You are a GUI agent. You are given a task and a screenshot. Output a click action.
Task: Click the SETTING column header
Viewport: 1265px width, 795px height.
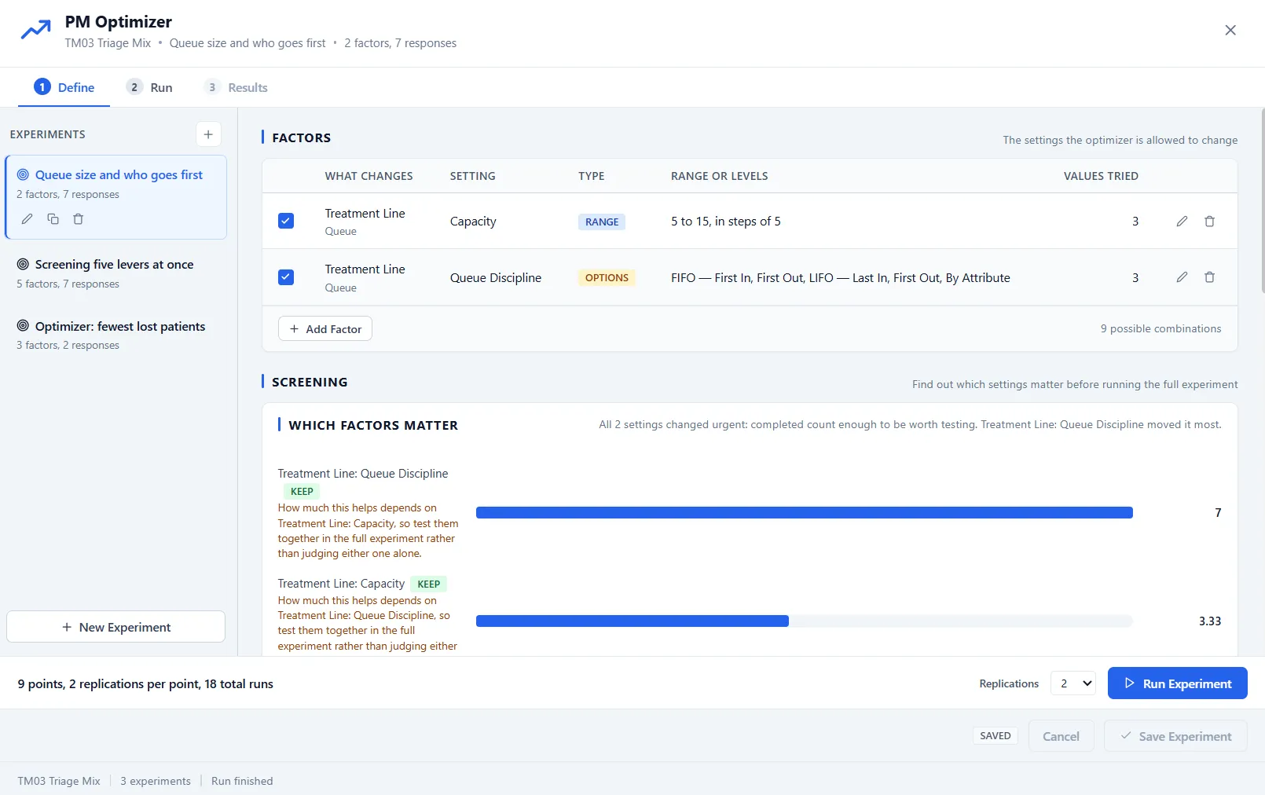473,176
